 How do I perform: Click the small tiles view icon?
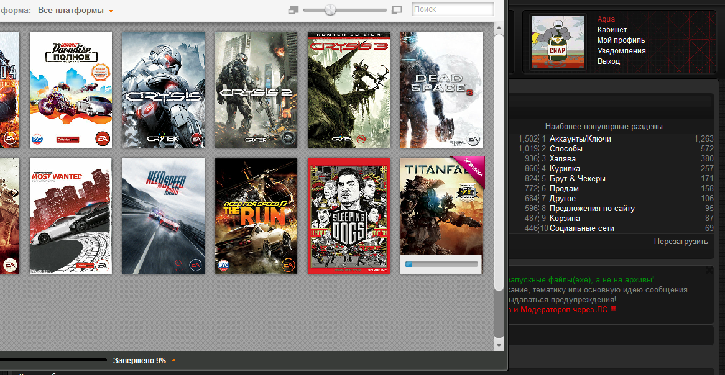pos(293,10)
